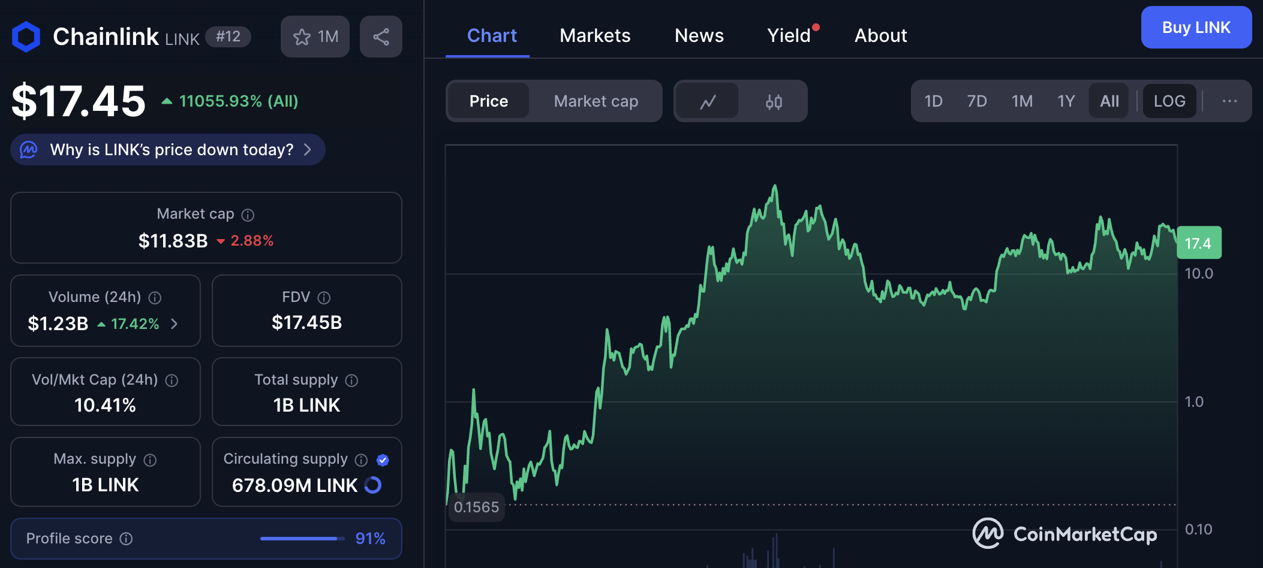Toggle the LOG scale button
The height and width of the screenshot is (568, 1263).
click(1169, 101)
